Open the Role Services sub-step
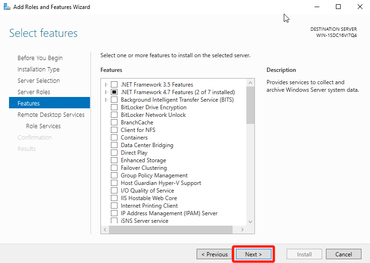370x263 pixels. click(x=43, y=126)
